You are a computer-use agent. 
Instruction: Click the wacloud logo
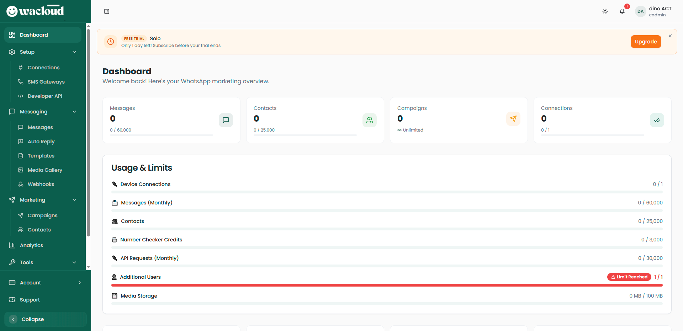point(35,11)
